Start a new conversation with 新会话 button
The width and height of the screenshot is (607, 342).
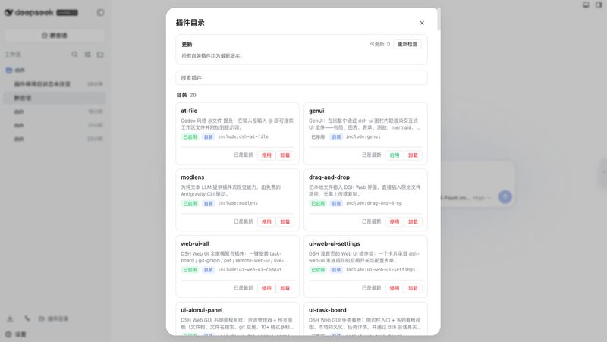pos(54,35)
